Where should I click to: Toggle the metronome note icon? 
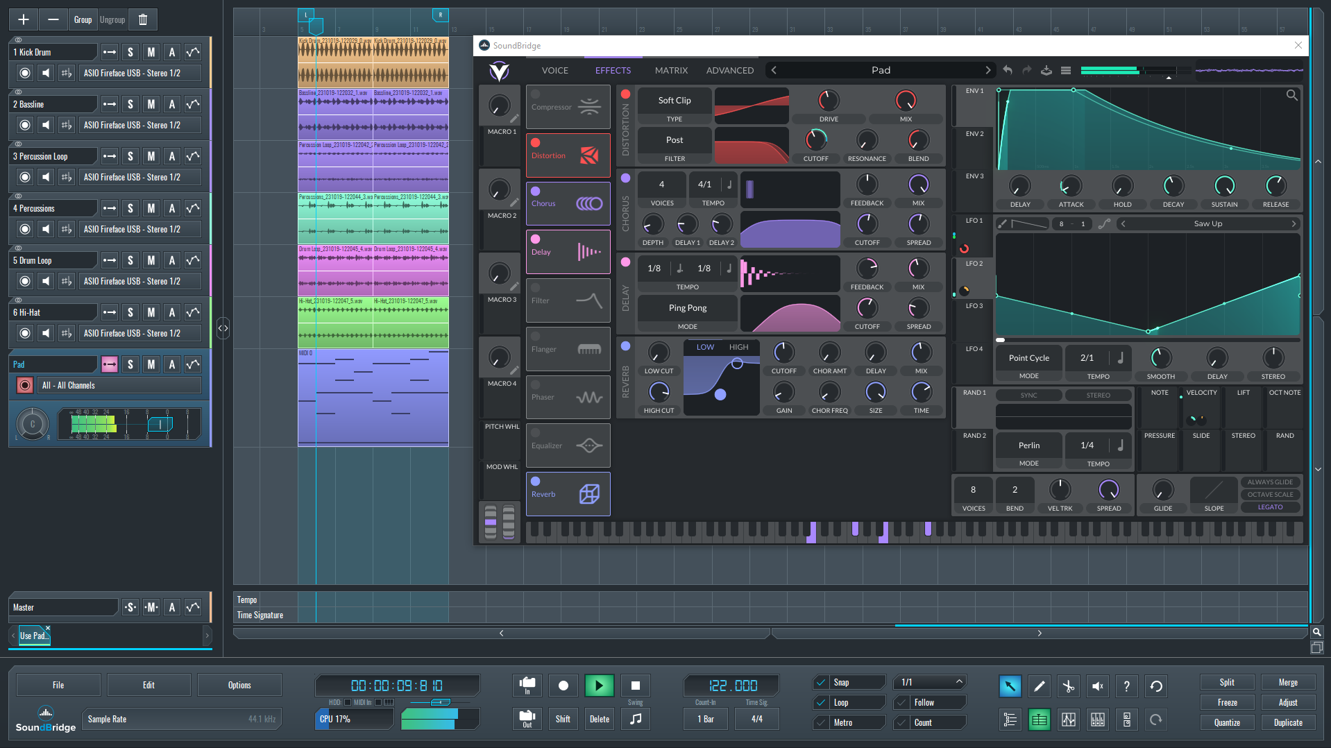635,719
